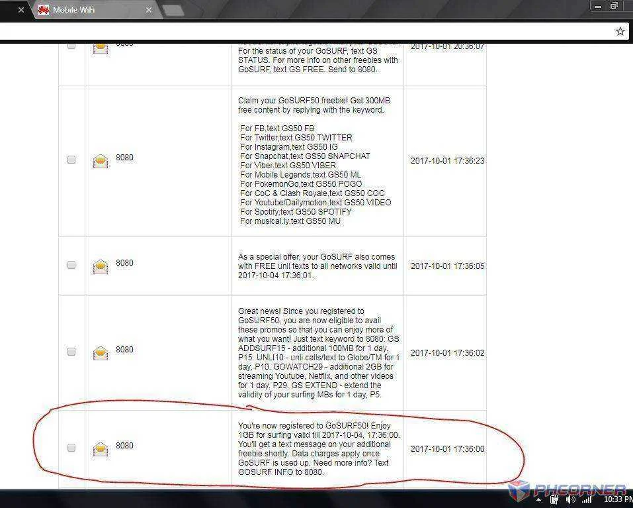Open envelope icon of the Great news promo message

pos(101,353)
